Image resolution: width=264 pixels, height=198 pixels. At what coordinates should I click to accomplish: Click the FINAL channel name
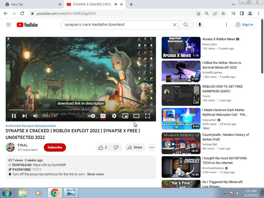(x=23, y=145)
